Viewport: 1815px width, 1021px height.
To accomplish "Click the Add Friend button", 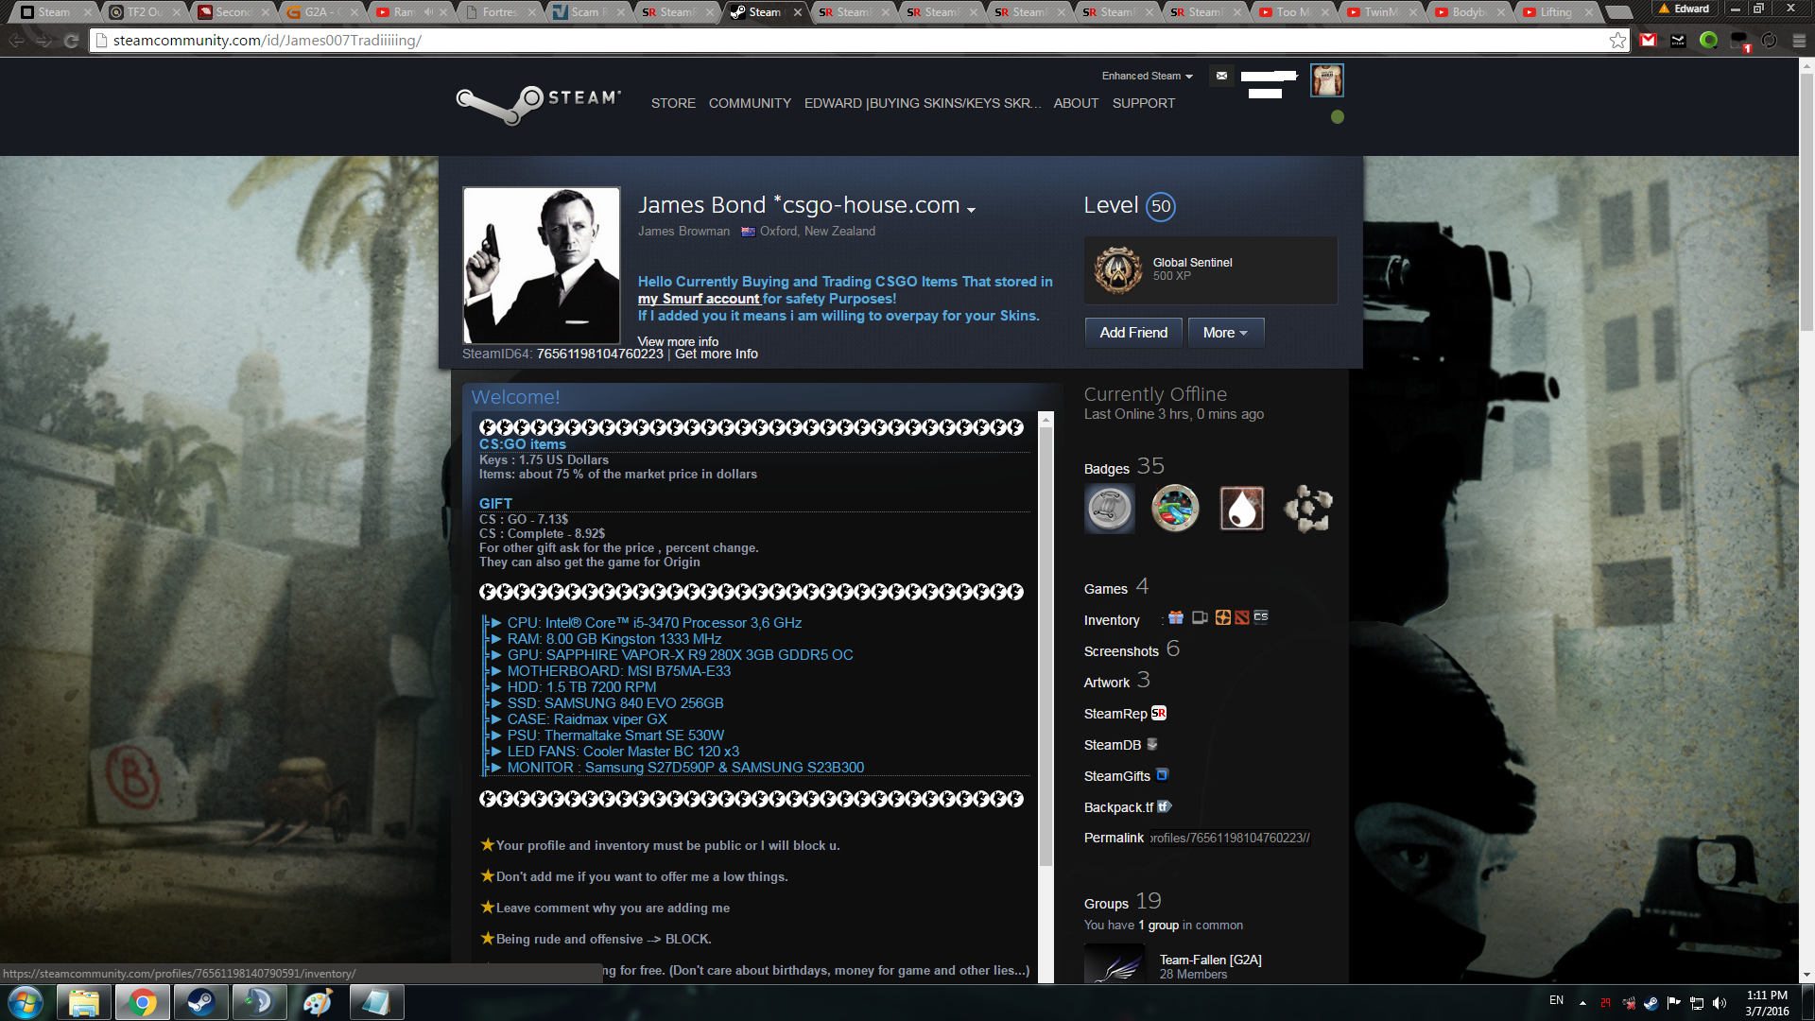I will (1133, 333).
